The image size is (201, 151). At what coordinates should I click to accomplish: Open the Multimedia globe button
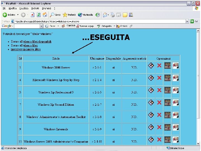click(85, 15)
